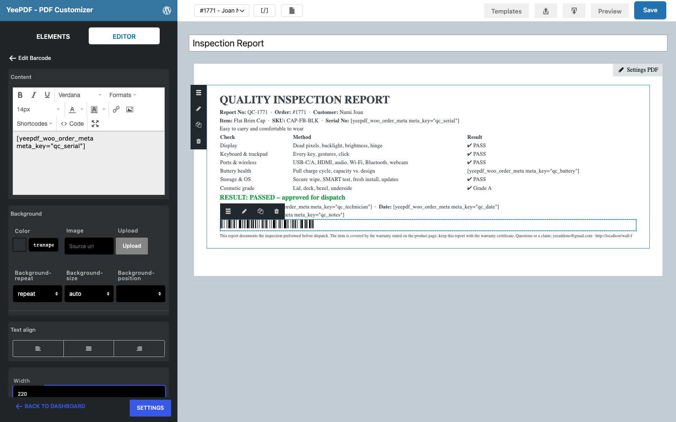676x422 pixels.
Task: Click the WordPress logo icon
Action: (167, 11)
